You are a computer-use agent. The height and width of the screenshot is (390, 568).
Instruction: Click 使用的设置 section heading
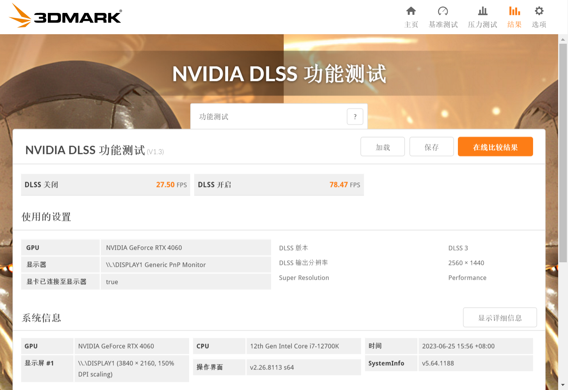coord(46,217)
